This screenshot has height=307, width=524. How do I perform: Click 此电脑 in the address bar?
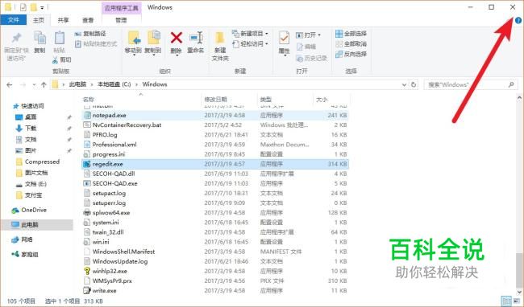[77, 84]
